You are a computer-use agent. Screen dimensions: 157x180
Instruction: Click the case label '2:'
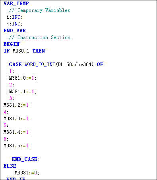(x=12, y=85)
